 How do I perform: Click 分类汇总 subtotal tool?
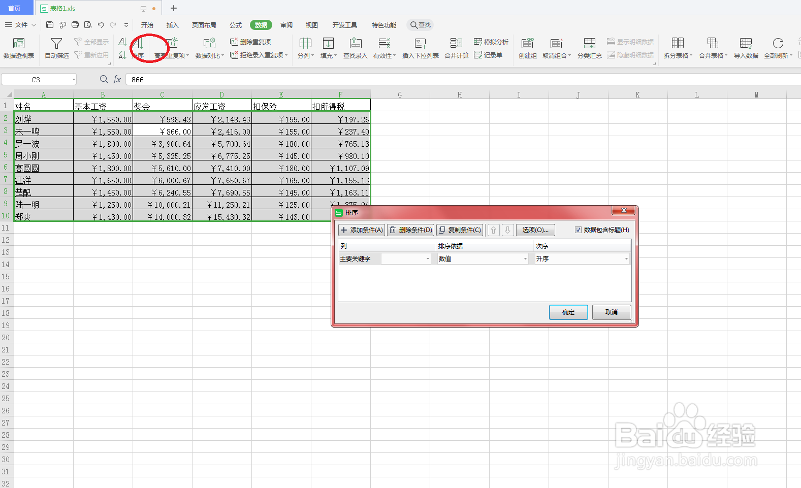coord(590,48)
